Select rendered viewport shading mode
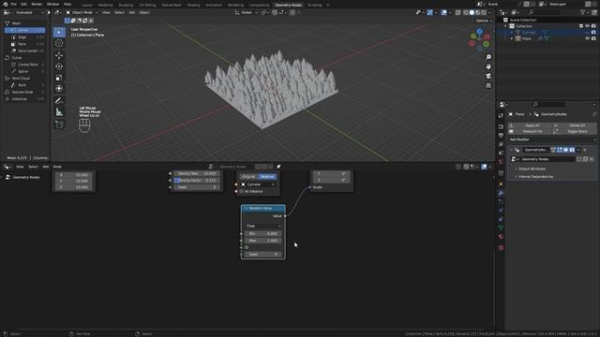Viewport: 600px width, 337px height. point(484,12)
